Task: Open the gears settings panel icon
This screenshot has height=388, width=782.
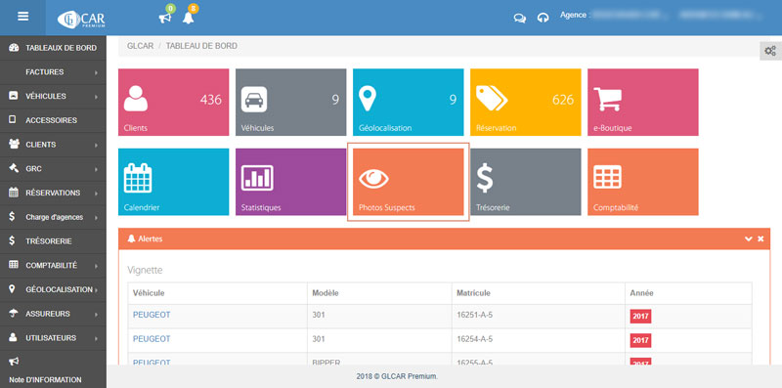Action: click(x=770, y=51)
